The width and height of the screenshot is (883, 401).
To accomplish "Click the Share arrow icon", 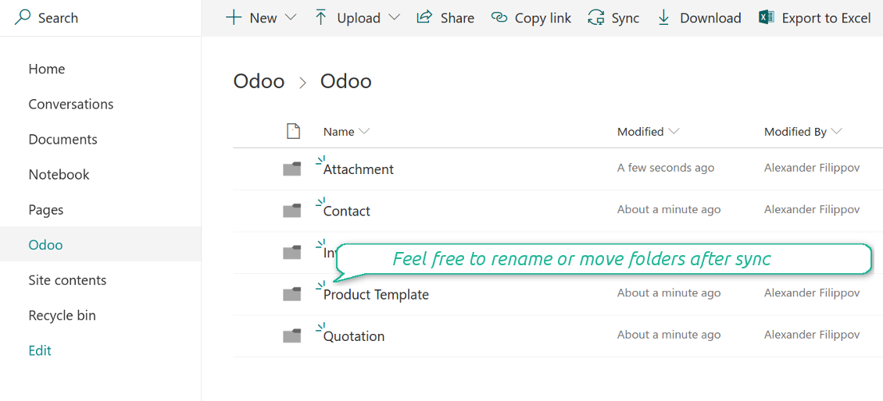I will point(424,17).
